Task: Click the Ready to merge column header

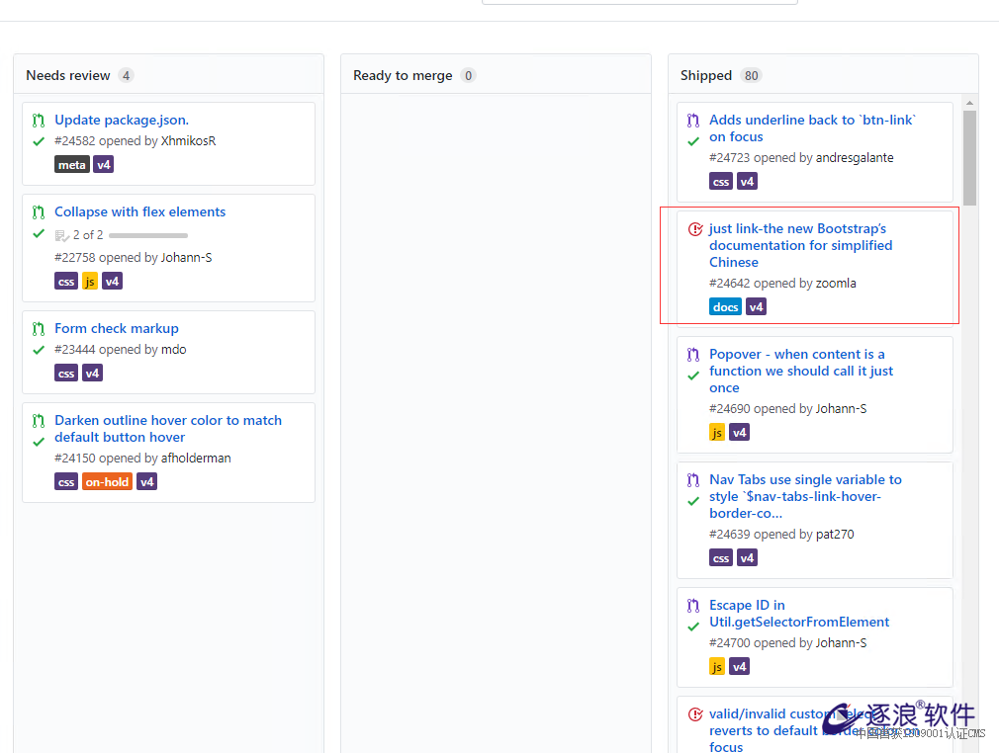Action: 403,75
